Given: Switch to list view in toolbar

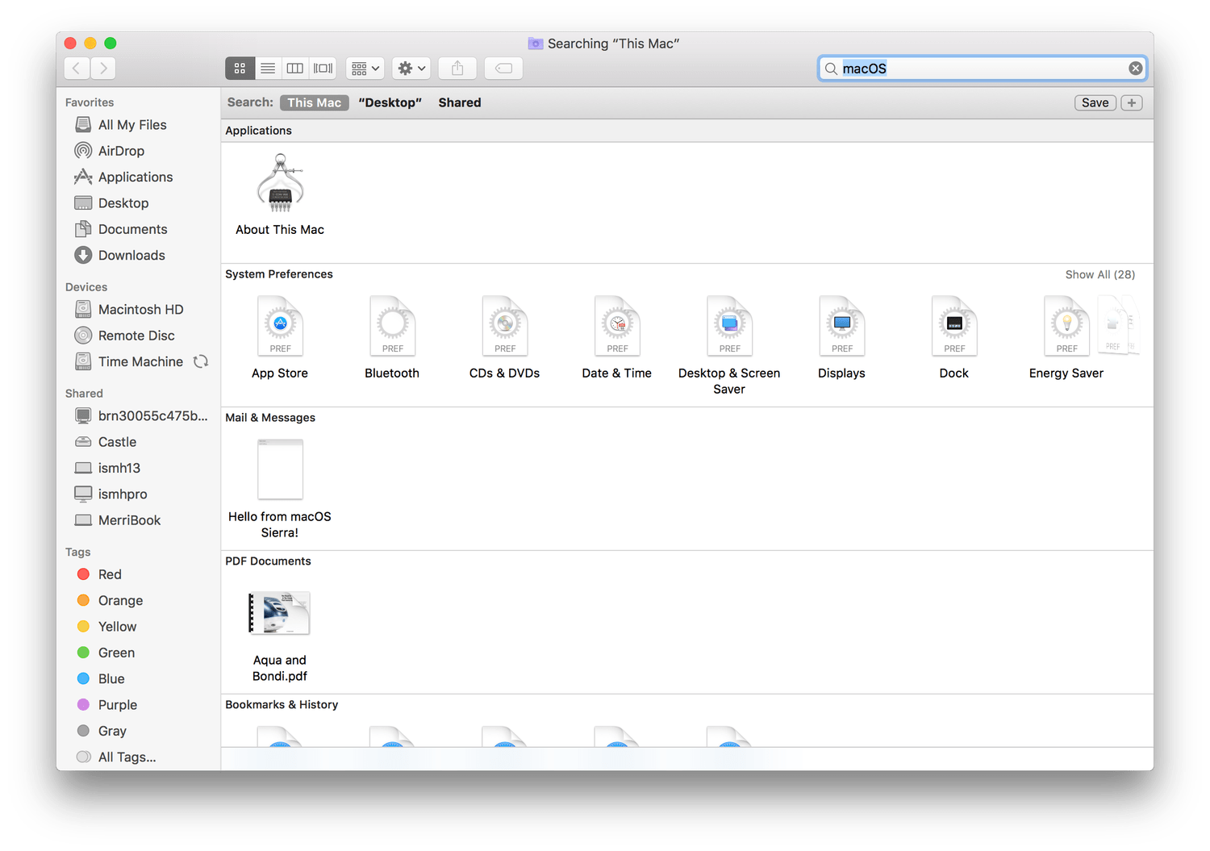Looking at the screenshot, I should click(x=268, y=69).
